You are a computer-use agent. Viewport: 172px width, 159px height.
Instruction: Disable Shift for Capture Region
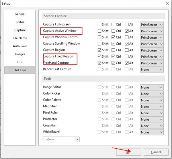(99, 50)
